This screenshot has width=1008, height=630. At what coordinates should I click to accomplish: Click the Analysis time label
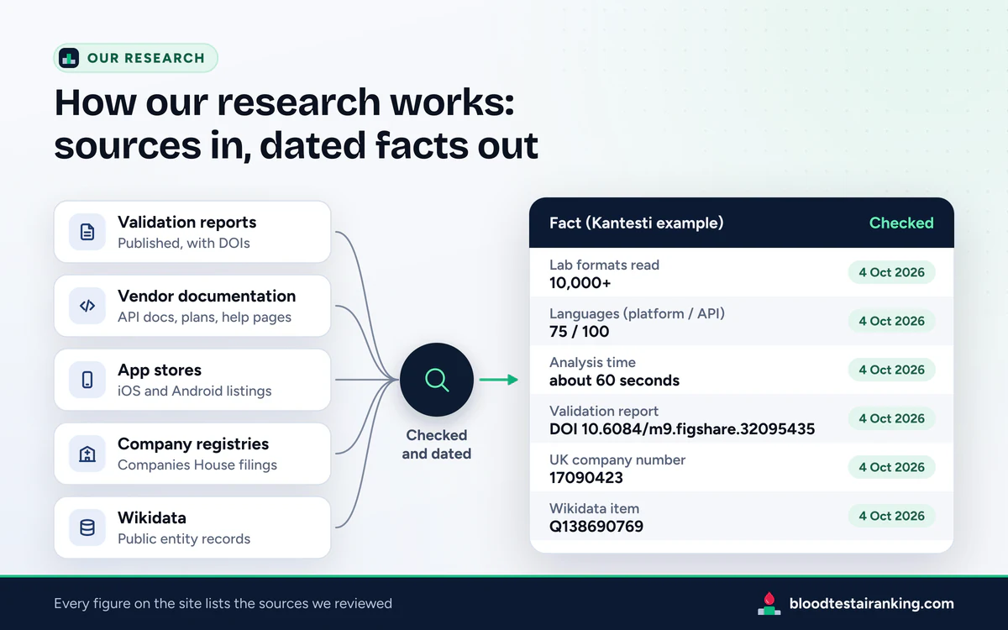pos(592,362)
